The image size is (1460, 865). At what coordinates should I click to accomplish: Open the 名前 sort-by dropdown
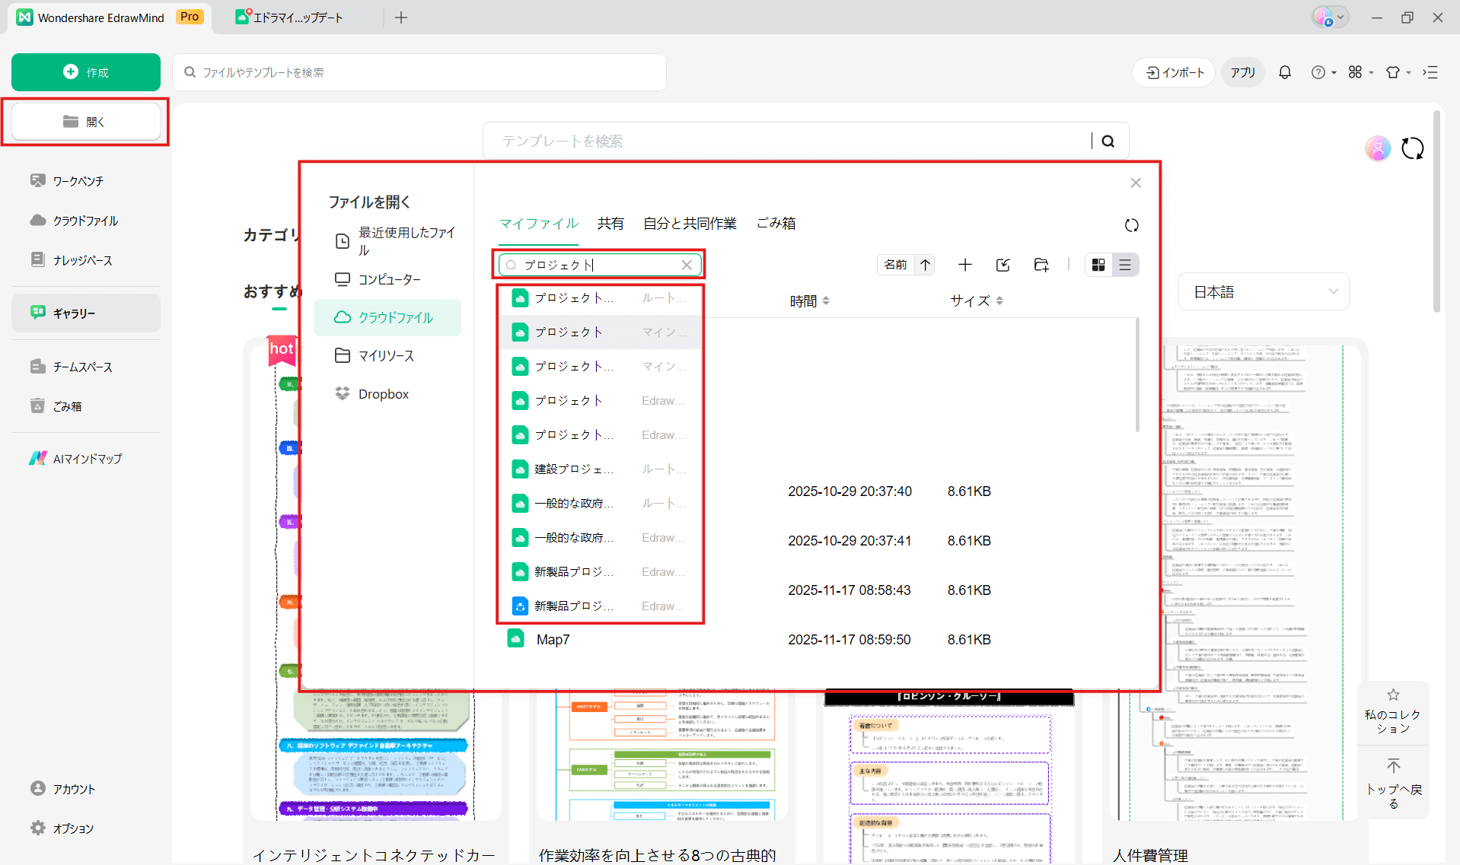(895, 265)
